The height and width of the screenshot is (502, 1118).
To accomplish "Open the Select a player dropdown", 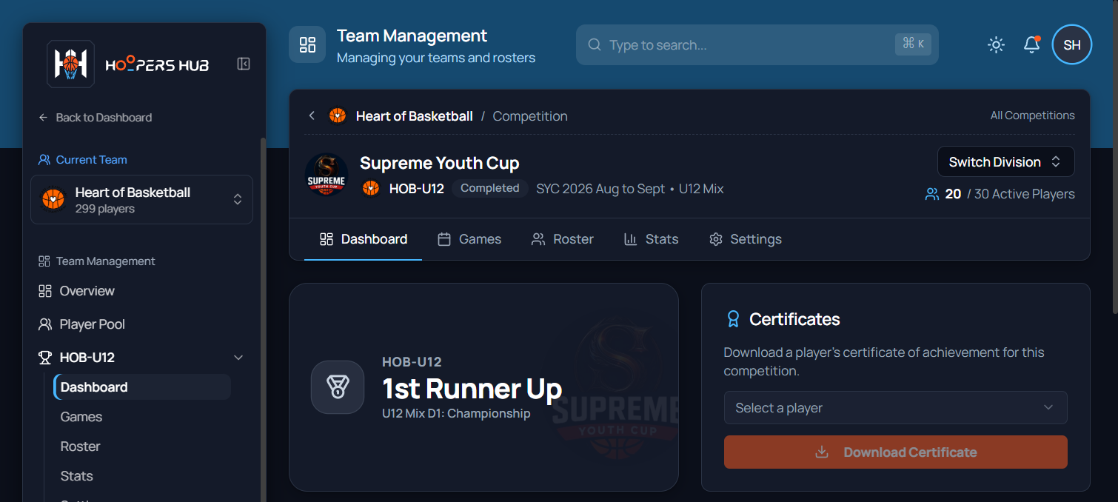I will 895,408.
